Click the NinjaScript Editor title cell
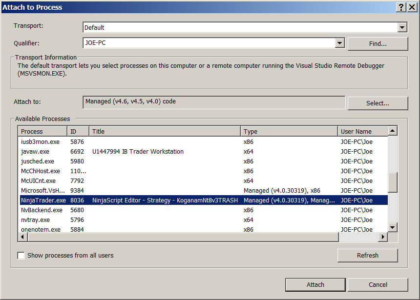Viewport: 420px width, 300px height. (165, 200)
